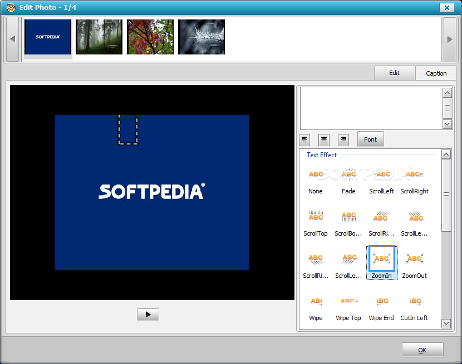Align caption text to the left
Image resolution: width=462 pixels, height=364 pixels.
304,140
